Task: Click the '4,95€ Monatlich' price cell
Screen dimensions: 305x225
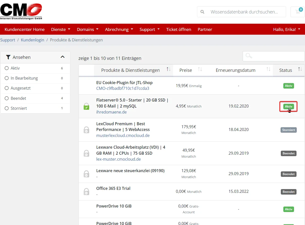Action: (x=189, y=106)
